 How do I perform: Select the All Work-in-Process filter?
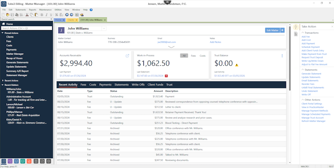[184, 56]
